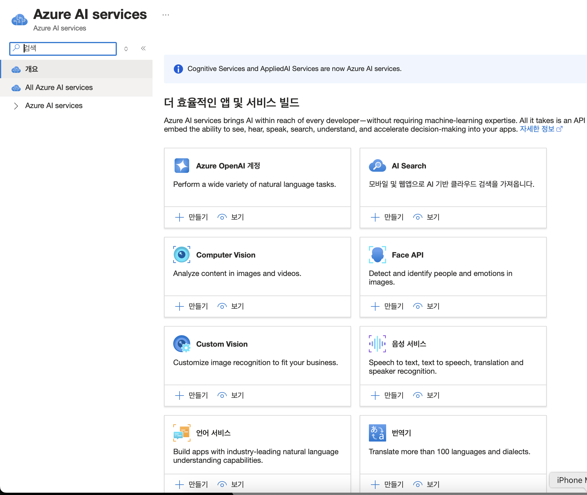
Task: Expand the Azure AI services tree node
Action: (x=16, y=106)
